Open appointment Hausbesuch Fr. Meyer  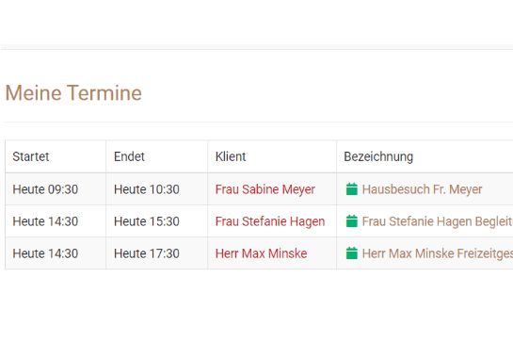pyautogui.click(x=422, y=189)
